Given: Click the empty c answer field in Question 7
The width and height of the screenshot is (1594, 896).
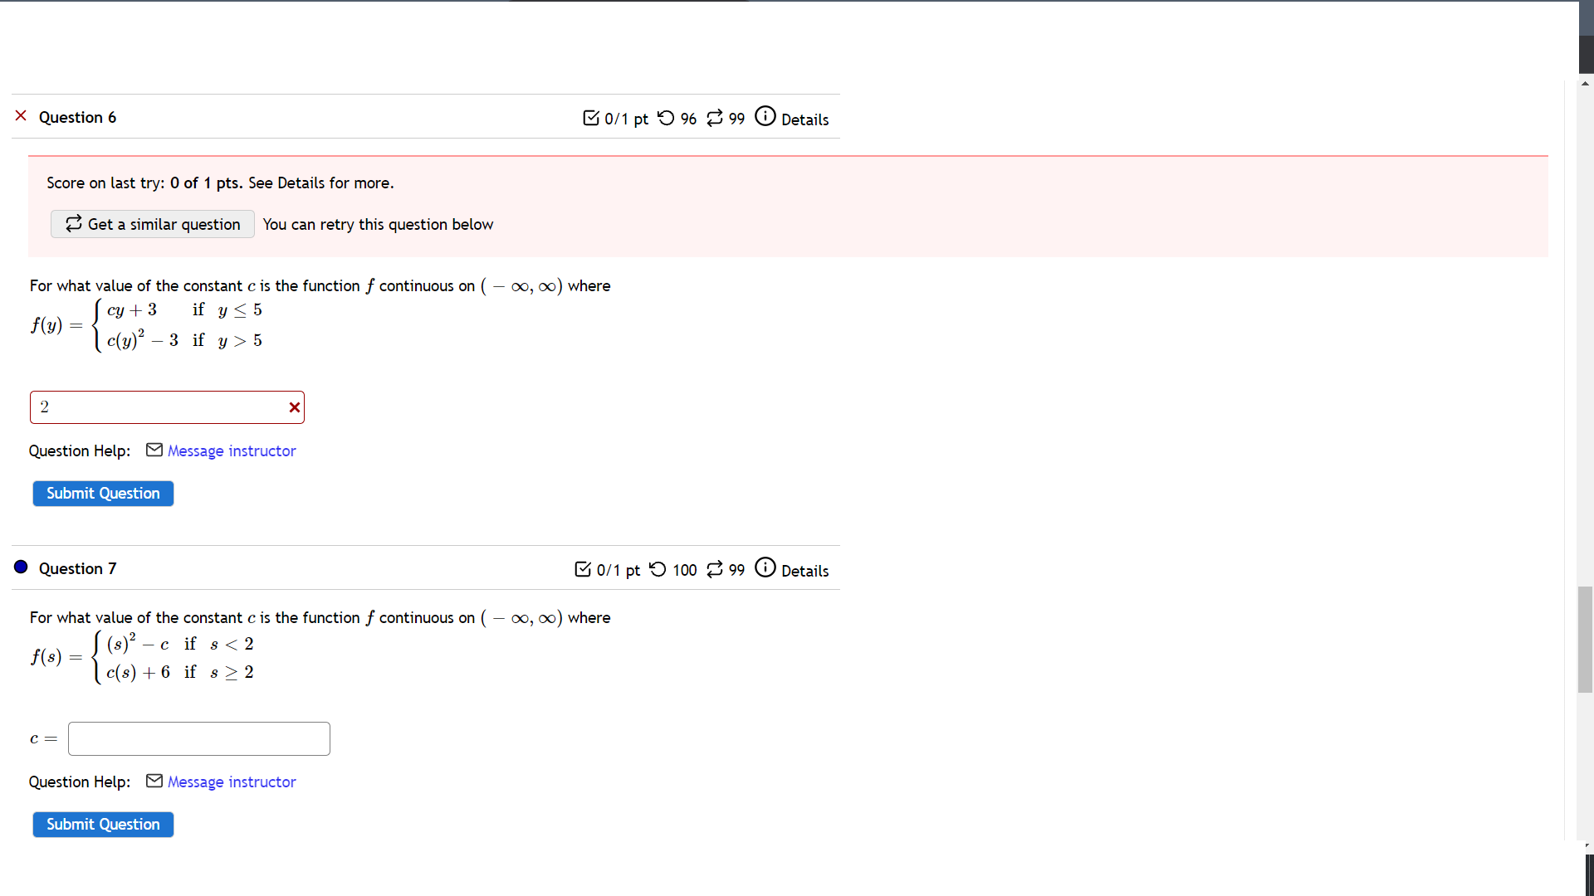Looking at the screenshot, I should (198, 738).
